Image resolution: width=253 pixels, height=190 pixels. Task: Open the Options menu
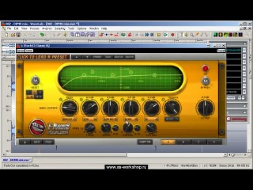(82, 29)
